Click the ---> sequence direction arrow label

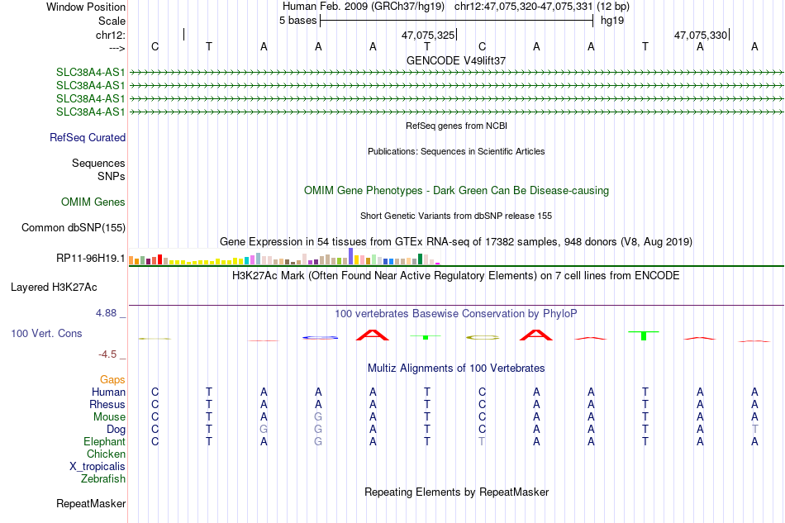click(x=117, y=48)
